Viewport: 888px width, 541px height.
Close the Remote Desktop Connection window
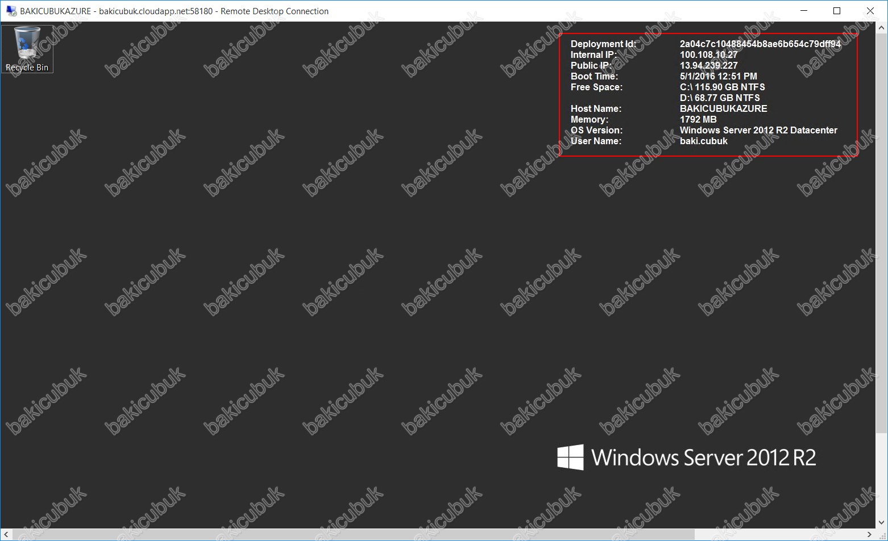(x=870, y=11)
